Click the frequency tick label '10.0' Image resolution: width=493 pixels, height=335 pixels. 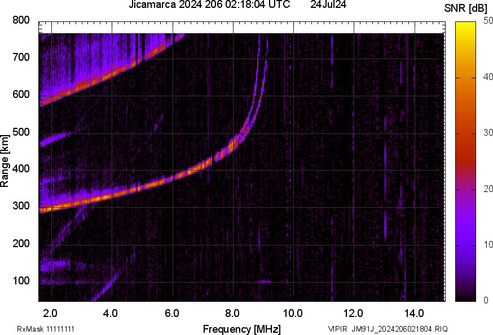pos(293,314)
